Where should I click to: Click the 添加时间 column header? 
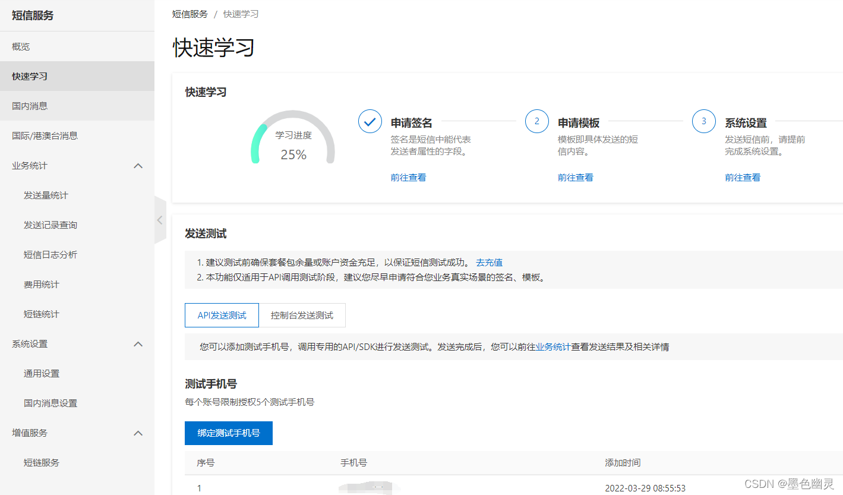click(x=623, y=462)
